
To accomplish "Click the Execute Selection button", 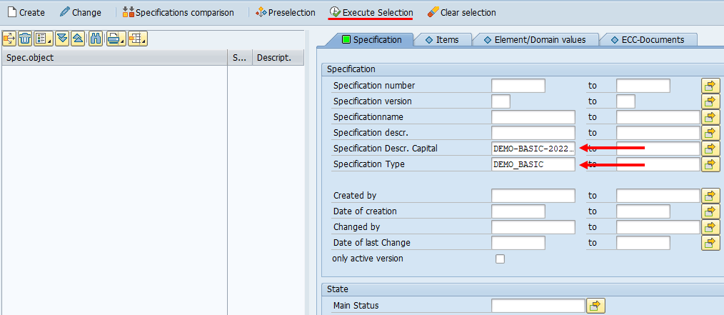I will (x=371, y=13).
